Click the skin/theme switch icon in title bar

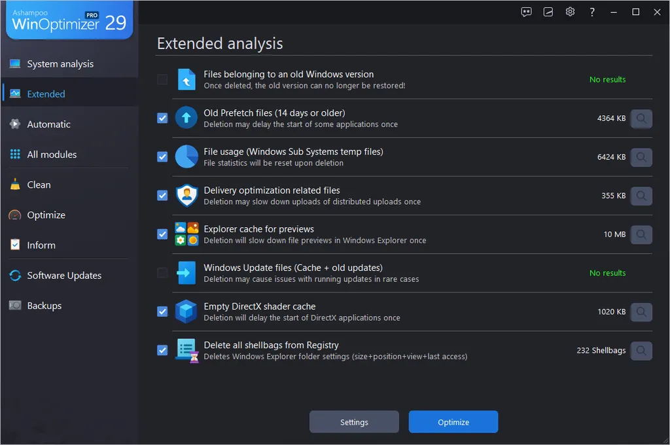click(x=548, y=12)
